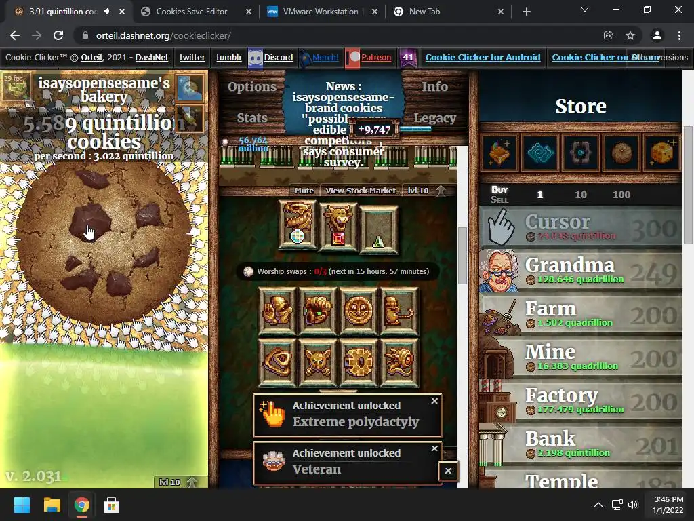Buy a Farm building
The image size is (694, 521).
581,315
